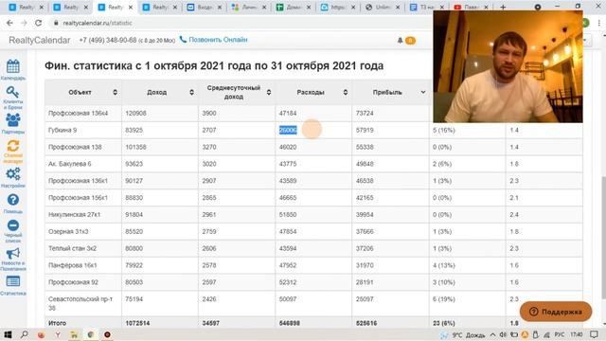
Task: Click browser forward arrow
Action: (24, 23)
